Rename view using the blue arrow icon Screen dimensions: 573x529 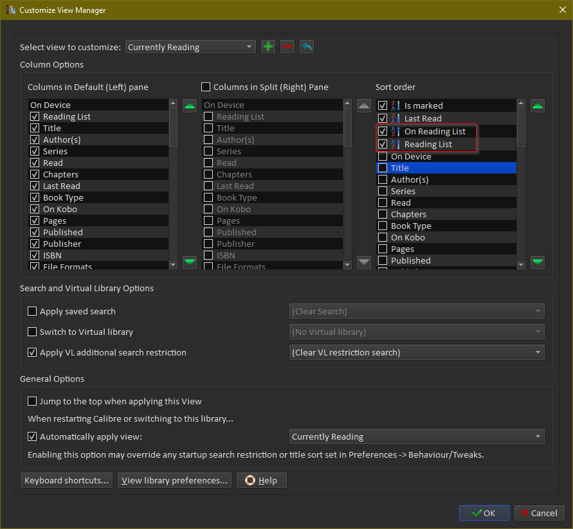coord(307,47)
